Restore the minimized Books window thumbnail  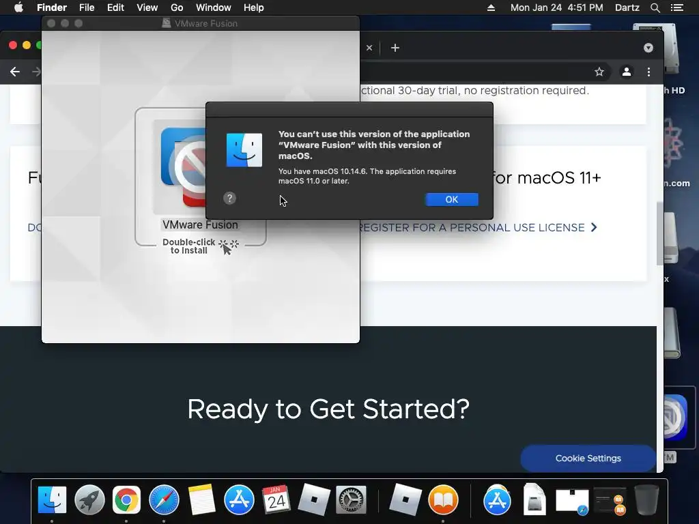[x=610, y=501]
